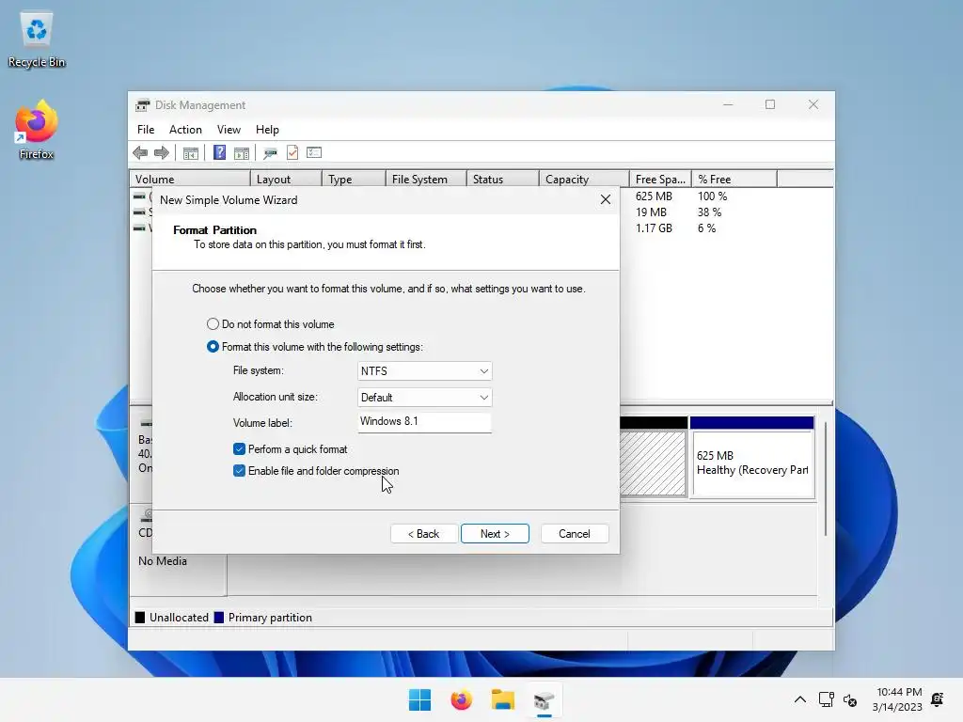Image resolution: width=963 pixels, height=722 pixels.
Task: Click the Forward arrow in Disk Management toolbar
Action: 162,153
